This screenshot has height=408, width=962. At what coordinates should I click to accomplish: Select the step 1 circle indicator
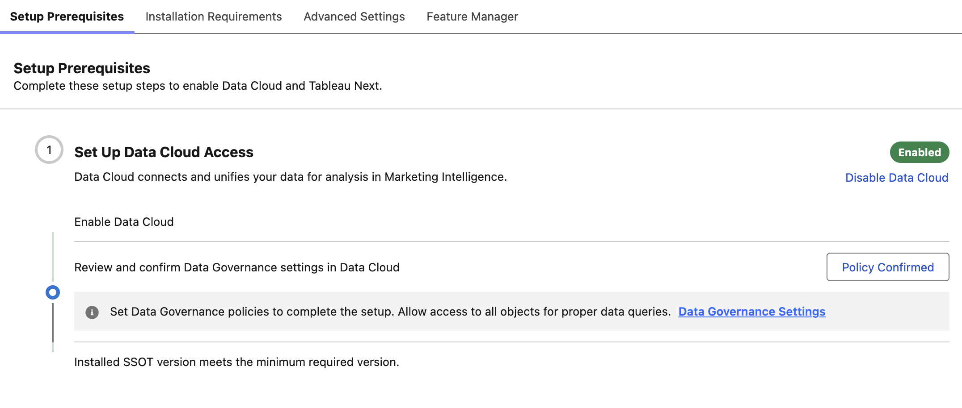[x=51, y=149]
